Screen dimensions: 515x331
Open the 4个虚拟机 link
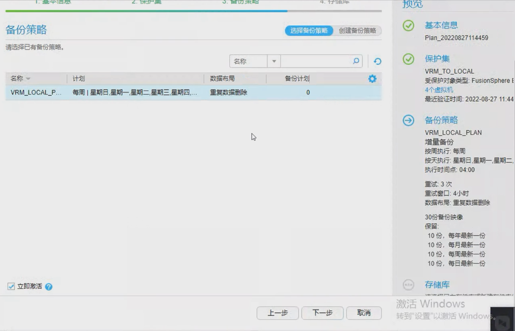click(x=438, y=90)
